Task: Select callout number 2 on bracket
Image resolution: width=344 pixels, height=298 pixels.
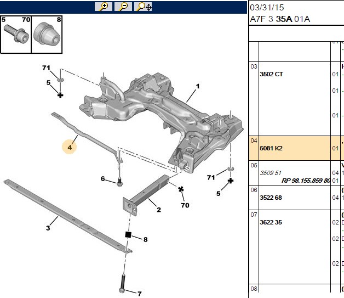Action: point(159,210)
